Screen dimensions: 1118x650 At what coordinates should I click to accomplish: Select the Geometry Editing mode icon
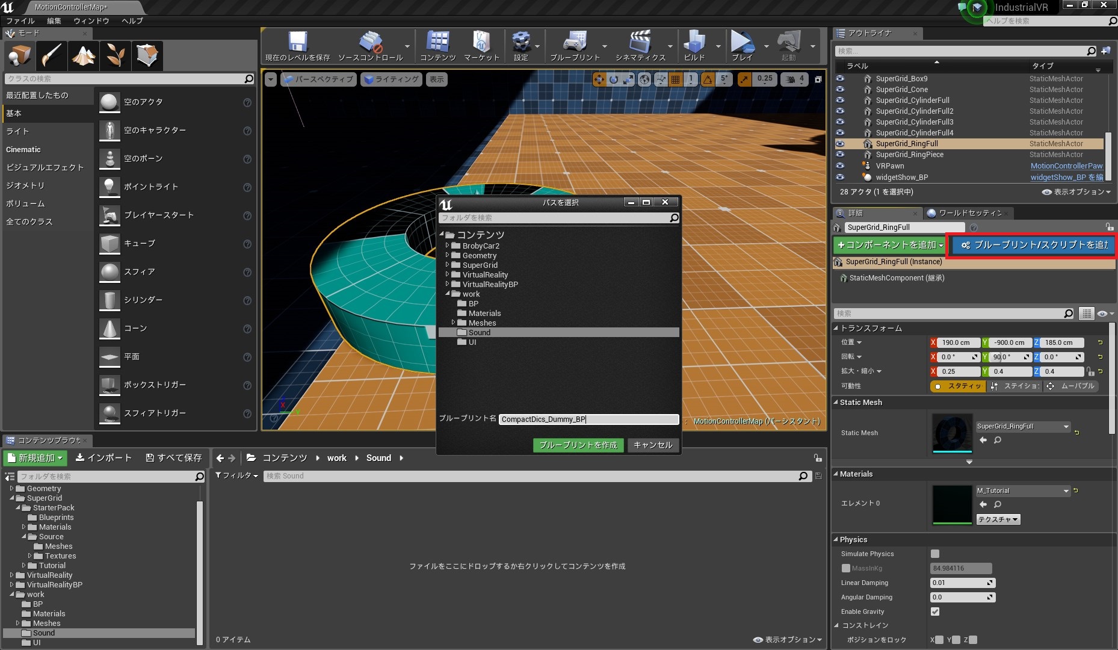pos(147,55)
